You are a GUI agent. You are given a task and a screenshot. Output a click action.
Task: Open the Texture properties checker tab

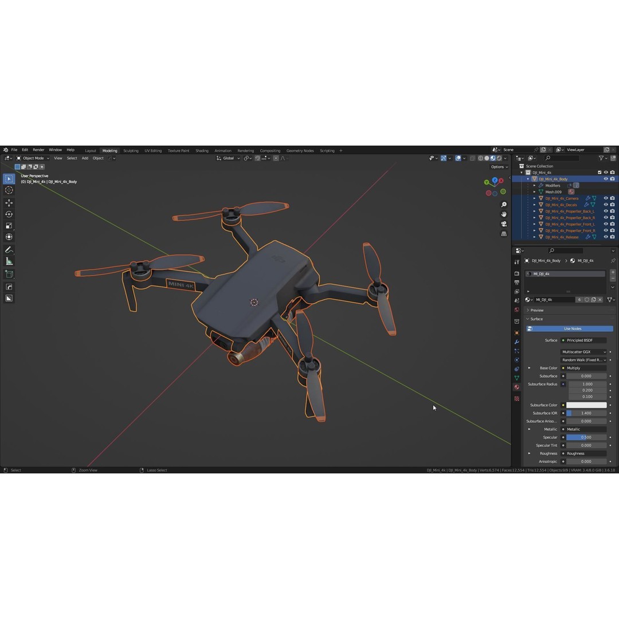(x=517, y=399)
